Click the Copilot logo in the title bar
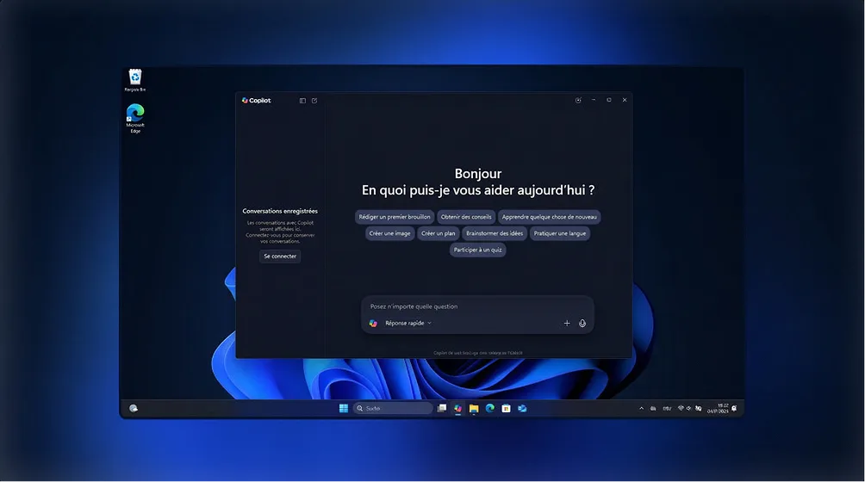The image size is (865, 482). click(245, 100)
